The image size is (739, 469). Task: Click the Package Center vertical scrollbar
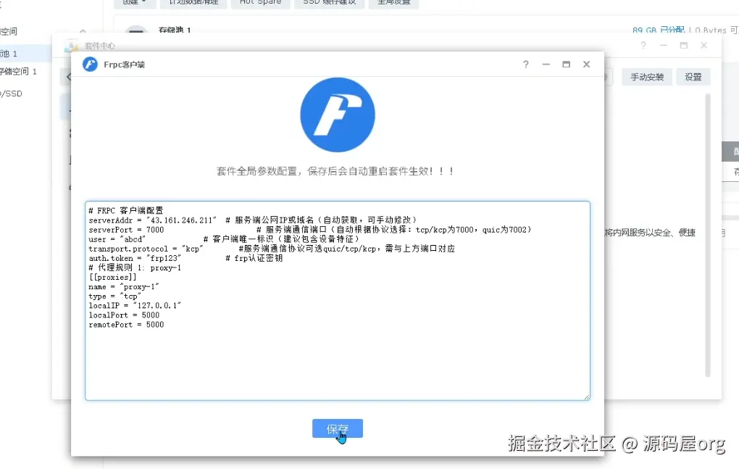707,235
